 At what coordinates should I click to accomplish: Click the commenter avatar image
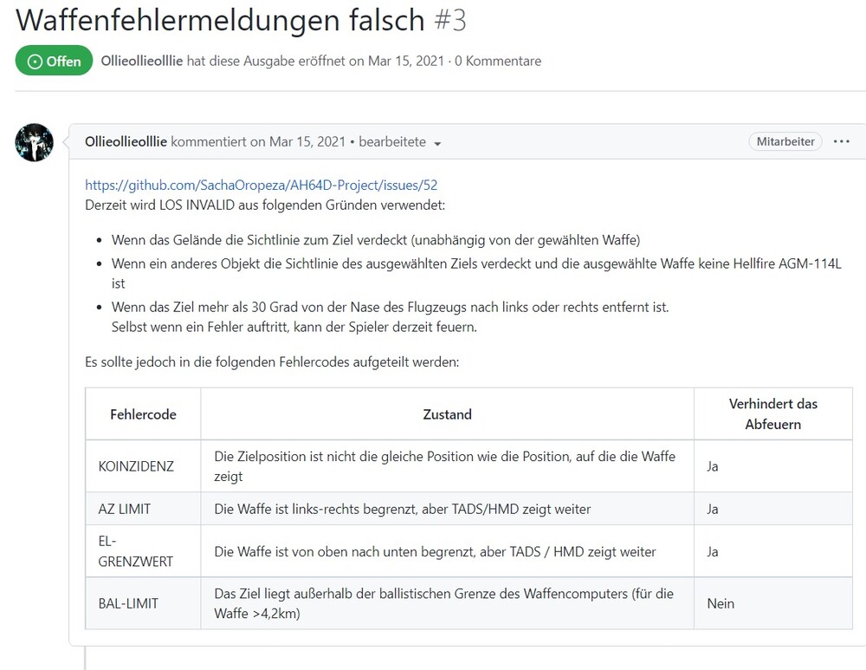(x=35, y=142)
